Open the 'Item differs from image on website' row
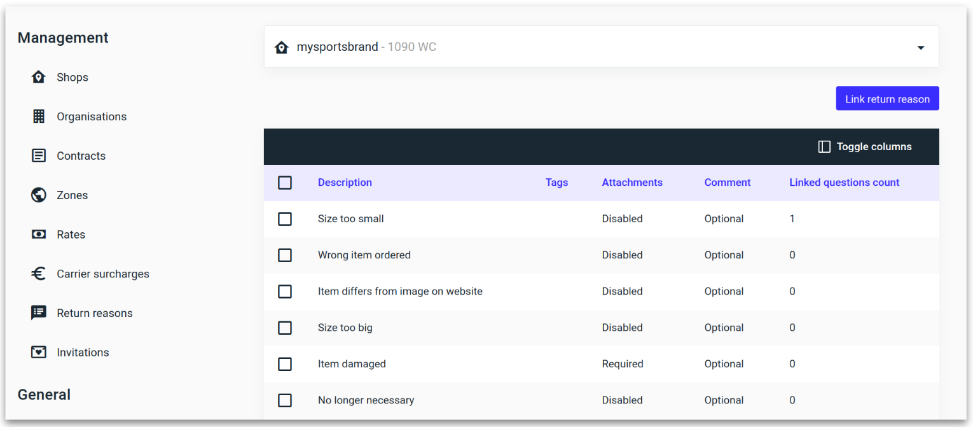The image size is (973, 427). click(x=400, y=291)
